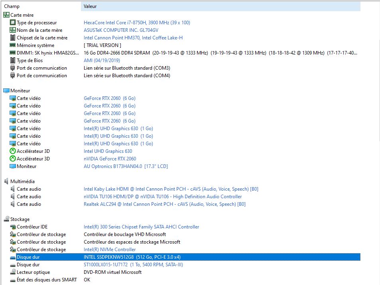Select the Mémoire système field label
380x285 pixels.
click(35, 45)
